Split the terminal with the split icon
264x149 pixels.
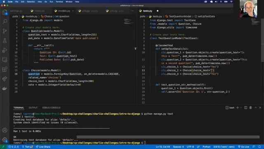tap(246, 108)
